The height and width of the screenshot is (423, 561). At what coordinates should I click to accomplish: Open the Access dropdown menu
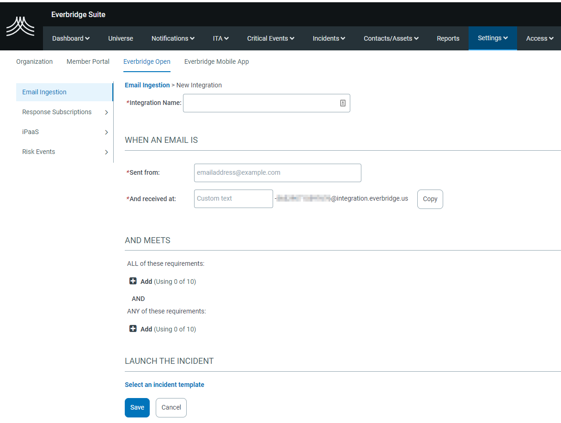coord(540,38)
